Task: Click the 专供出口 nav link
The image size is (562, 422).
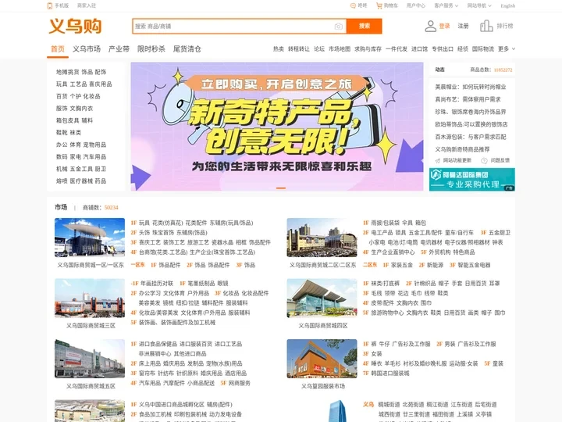Action: 443,48
